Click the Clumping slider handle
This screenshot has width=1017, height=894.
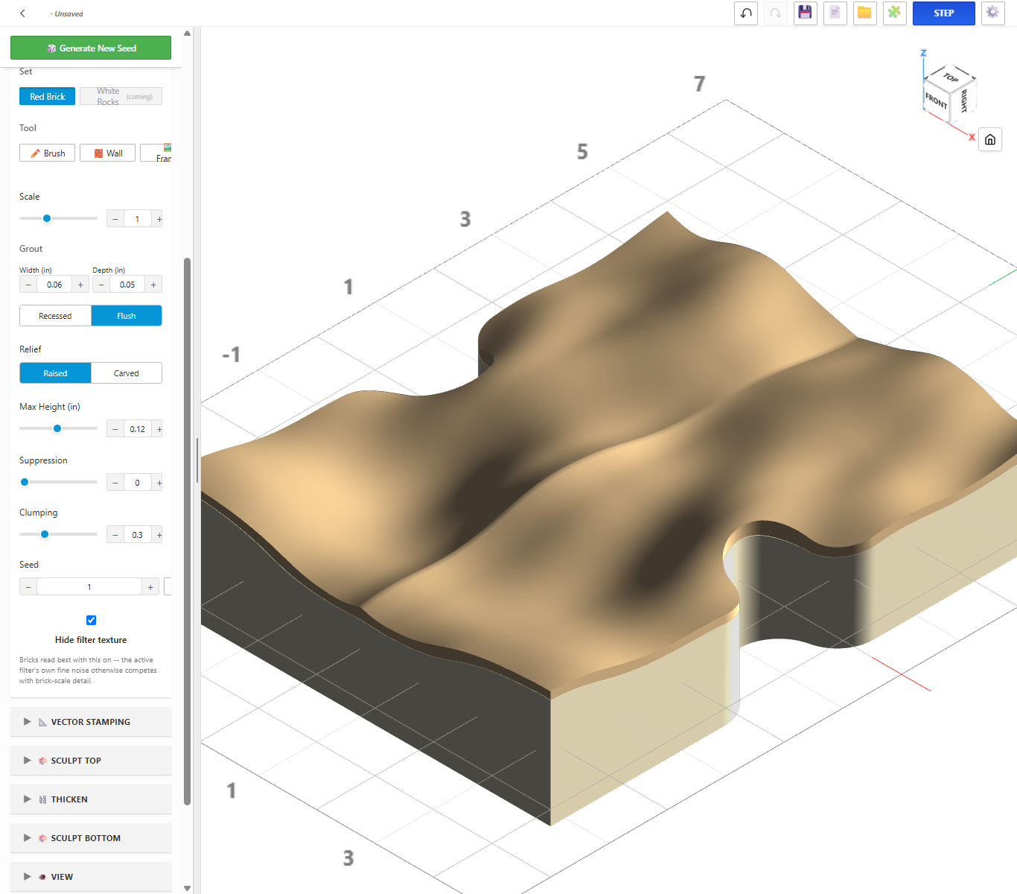(45, 534)
